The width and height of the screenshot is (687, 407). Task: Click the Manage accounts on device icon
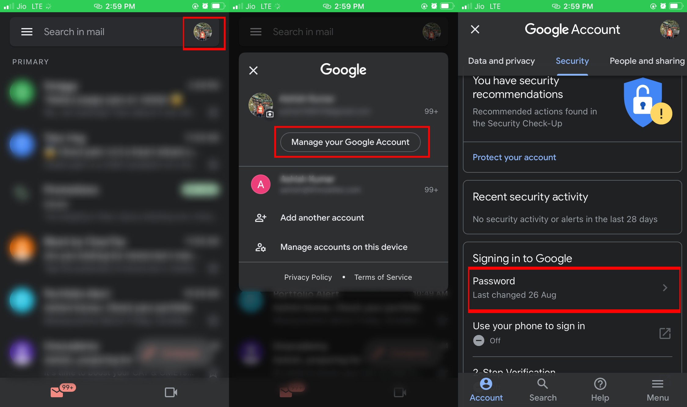coord(260,247)
